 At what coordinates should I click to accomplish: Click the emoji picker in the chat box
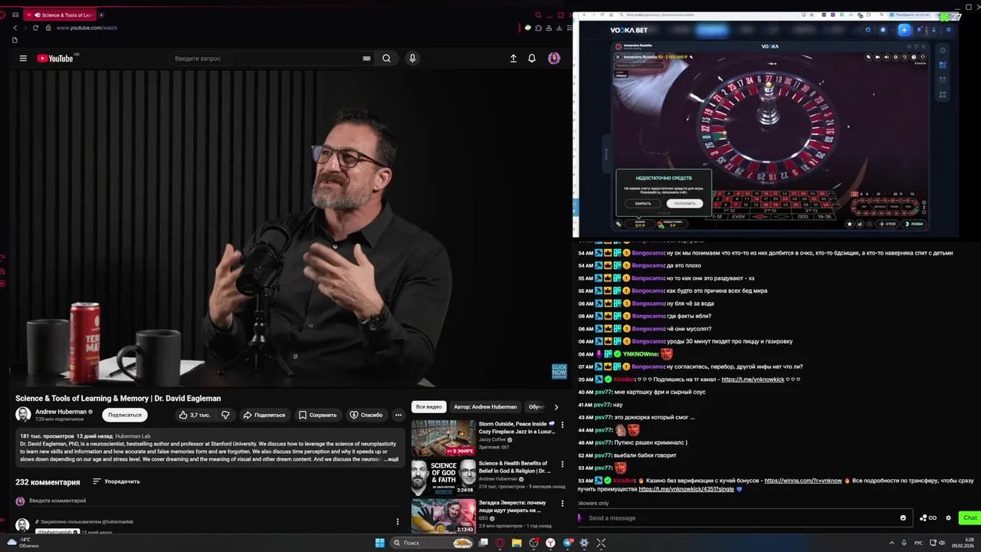point(903,517)
